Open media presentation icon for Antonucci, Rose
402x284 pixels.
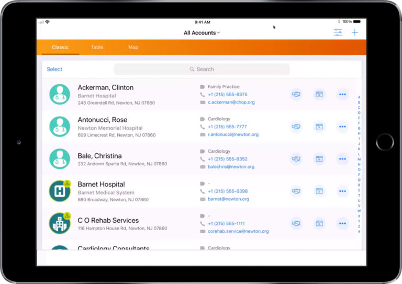pos(319,127)
